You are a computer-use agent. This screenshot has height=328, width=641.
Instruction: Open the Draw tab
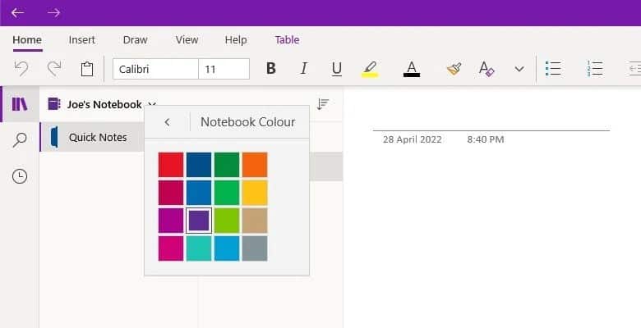[x=136, y=39]
